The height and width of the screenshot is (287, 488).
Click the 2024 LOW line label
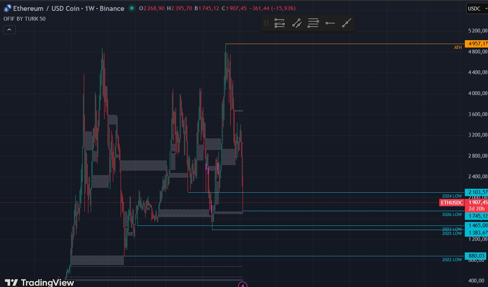[x=452, y=196]
